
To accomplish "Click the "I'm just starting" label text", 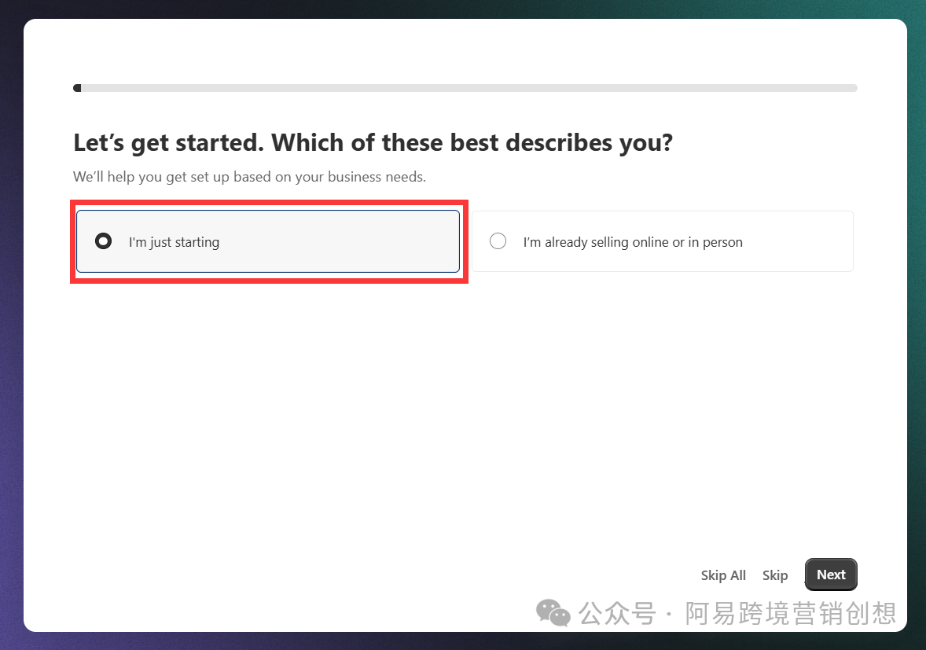I will point(174,242).
